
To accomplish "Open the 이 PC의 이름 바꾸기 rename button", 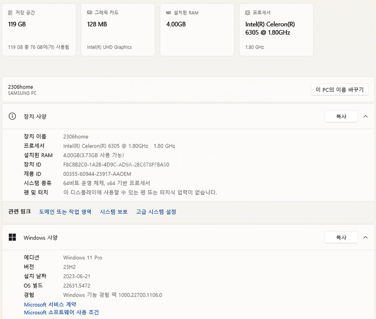I will pos(339,89).
